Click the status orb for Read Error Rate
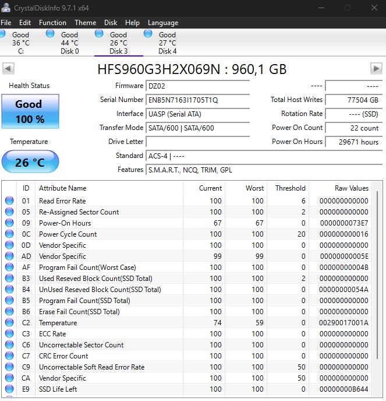 click(9, 200)
